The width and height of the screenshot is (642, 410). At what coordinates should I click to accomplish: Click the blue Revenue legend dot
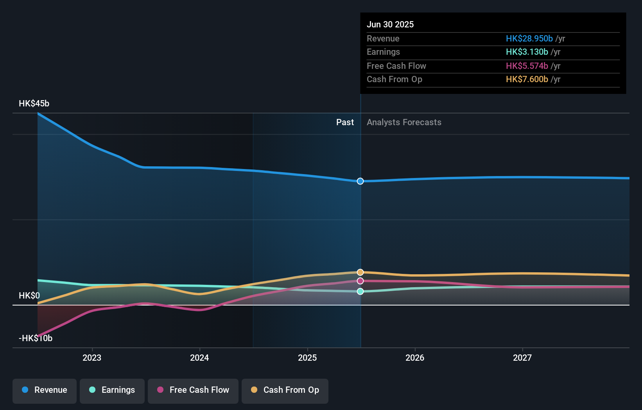click(26, 390)
